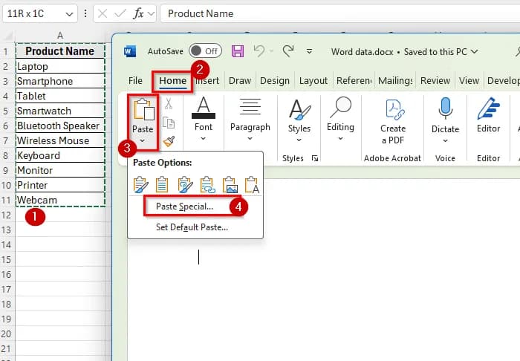Select the Keyboard cell

click(x=60, y=155)
